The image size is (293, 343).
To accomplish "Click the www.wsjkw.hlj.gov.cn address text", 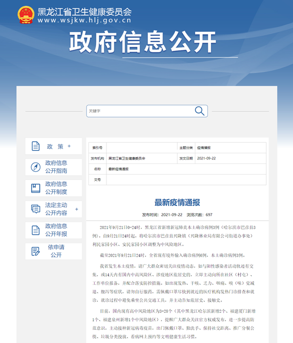I will (84, 21).
